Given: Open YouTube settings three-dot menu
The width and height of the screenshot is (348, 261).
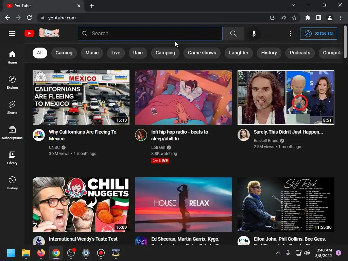Looking at the screenshot, I should [291, 34].
